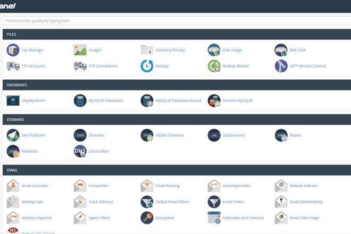Viewport: 351px width, 234px height.
Task: Follow the Encryption text link
Action: 165,218
